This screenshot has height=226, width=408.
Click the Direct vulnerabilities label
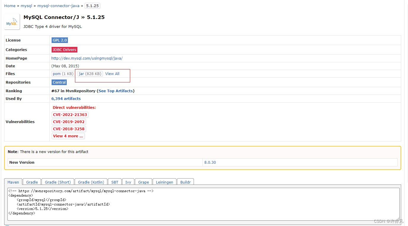74,107
